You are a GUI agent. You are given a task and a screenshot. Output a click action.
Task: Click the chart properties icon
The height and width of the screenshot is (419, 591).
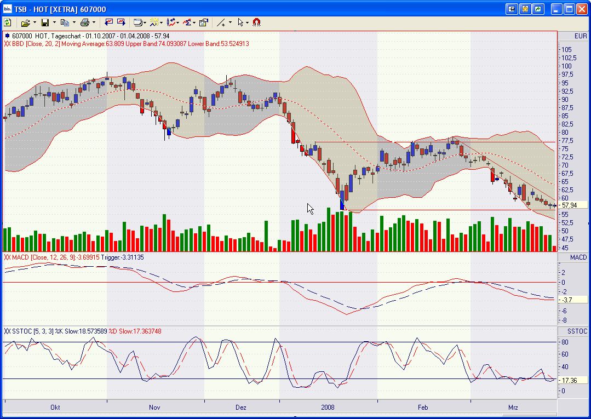coord(204,22)
